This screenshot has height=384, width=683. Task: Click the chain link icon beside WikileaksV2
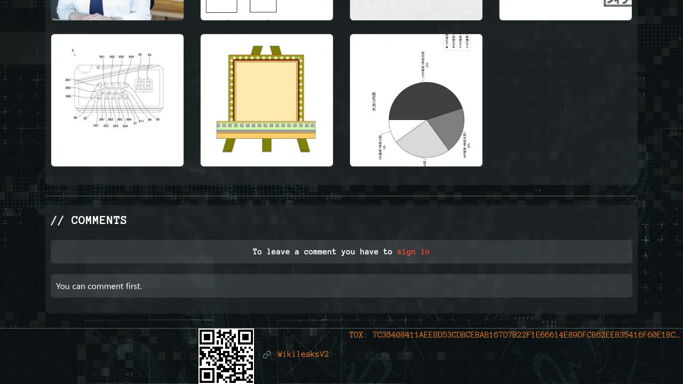click(267, 355)
